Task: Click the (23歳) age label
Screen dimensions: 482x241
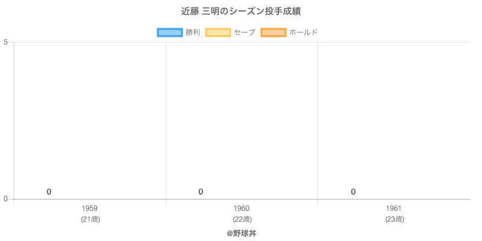Action: click(394, 219)
